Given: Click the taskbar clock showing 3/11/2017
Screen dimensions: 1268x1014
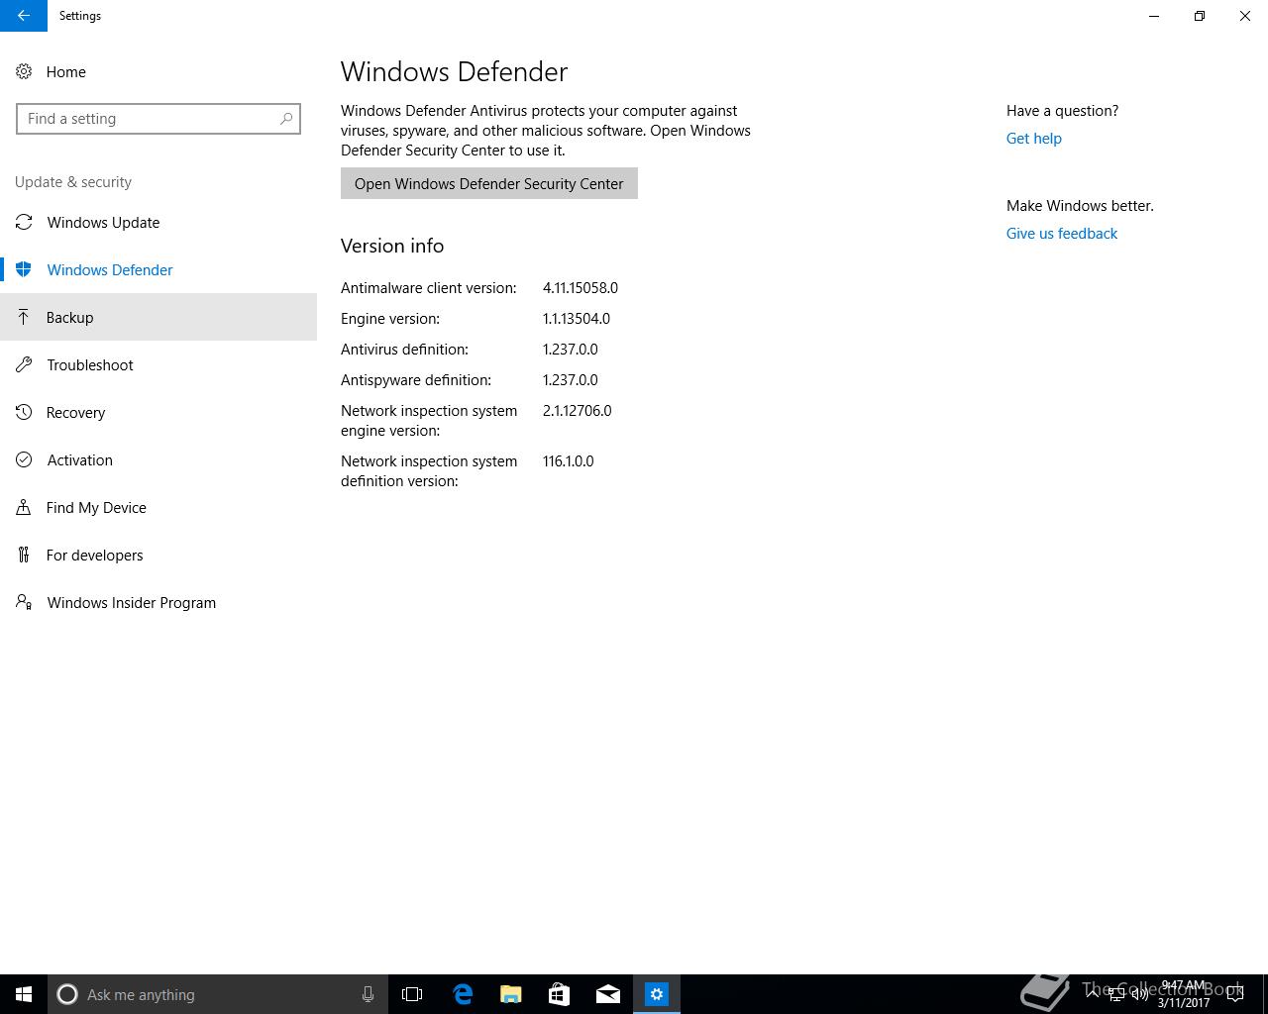Looking at the screenshot, I should tap(1184, 994).
